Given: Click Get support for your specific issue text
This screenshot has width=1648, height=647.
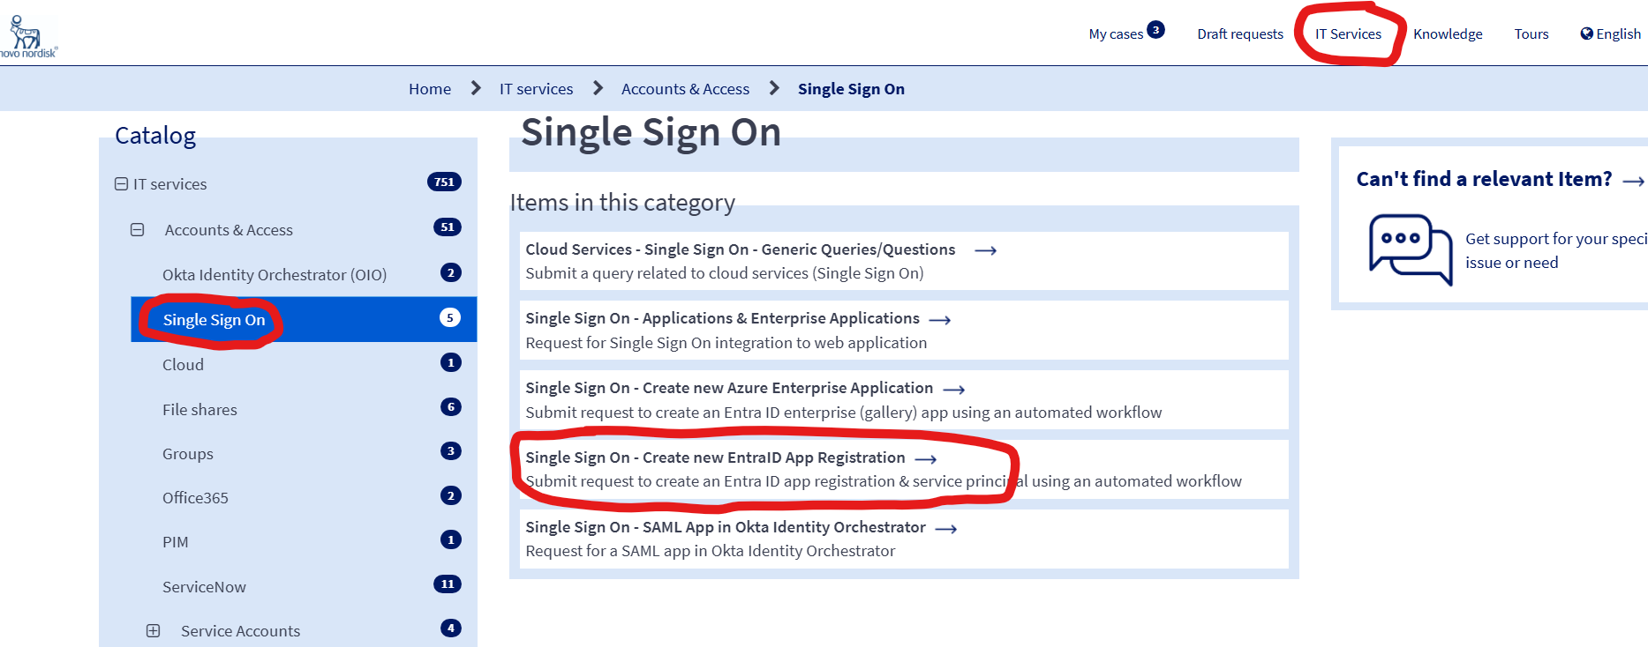Looking at the screenshot, I should pyautogui.click(x=1556, y=250).
